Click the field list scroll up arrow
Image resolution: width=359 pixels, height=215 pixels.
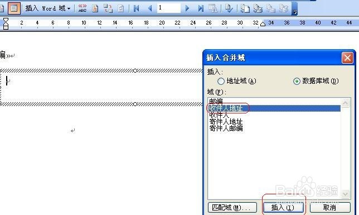coord(345,103)
